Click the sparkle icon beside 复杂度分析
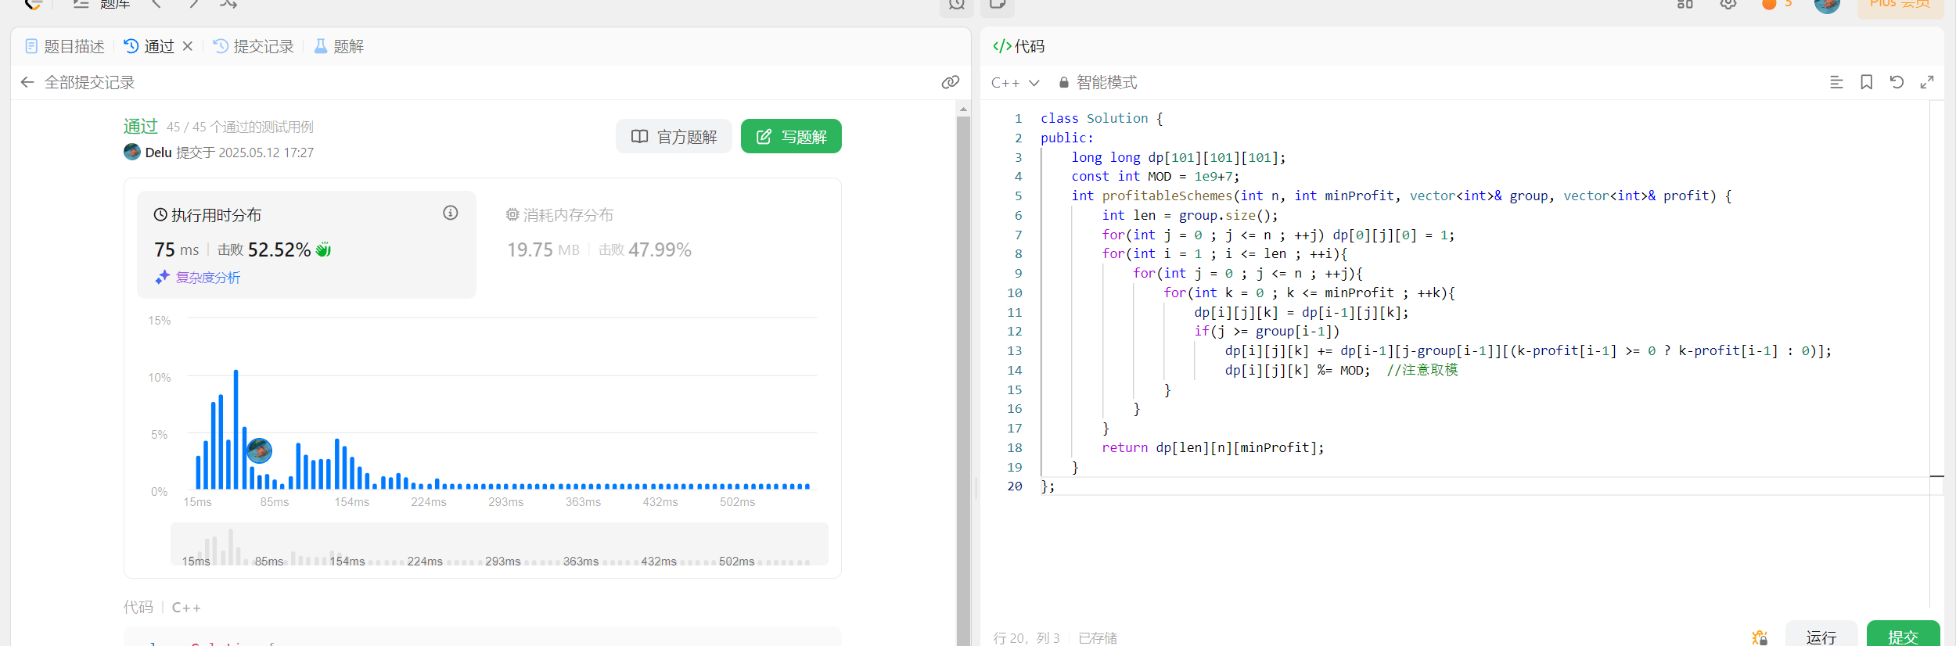1956x646 pixels. click(x=162, y=278)
